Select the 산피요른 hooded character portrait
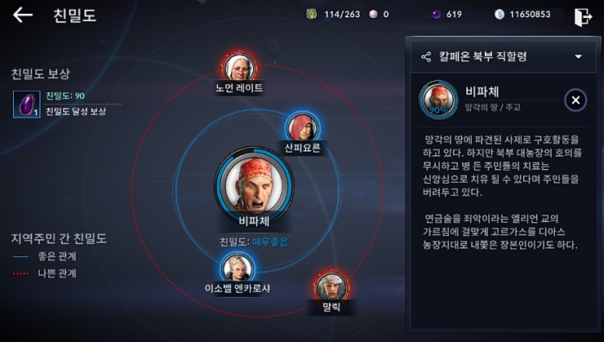Viewport: 604px width, 342px height. tap(302, 127)
